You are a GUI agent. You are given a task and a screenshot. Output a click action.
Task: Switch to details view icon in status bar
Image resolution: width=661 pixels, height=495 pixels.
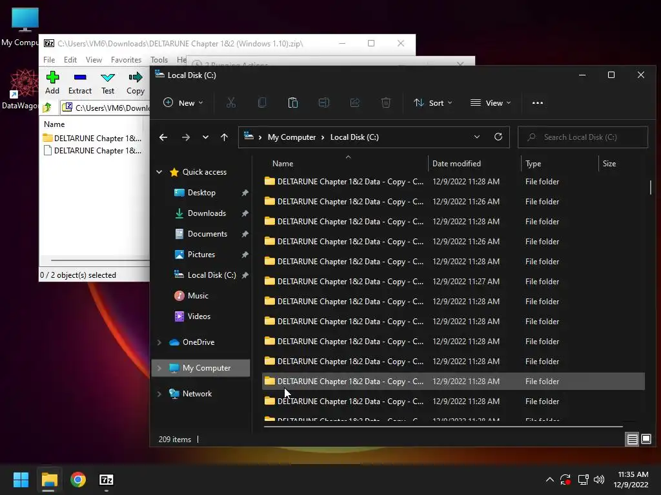(x=633, y=440)
